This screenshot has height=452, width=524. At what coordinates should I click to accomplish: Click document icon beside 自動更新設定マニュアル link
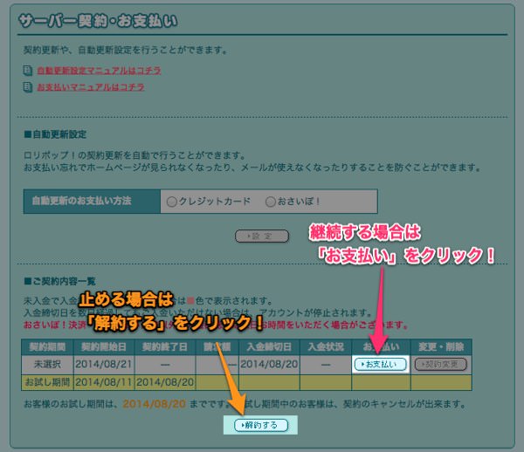tap(27, 71)
